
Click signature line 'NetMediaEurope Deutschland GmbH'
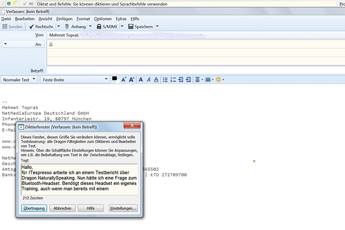point(45,113)
